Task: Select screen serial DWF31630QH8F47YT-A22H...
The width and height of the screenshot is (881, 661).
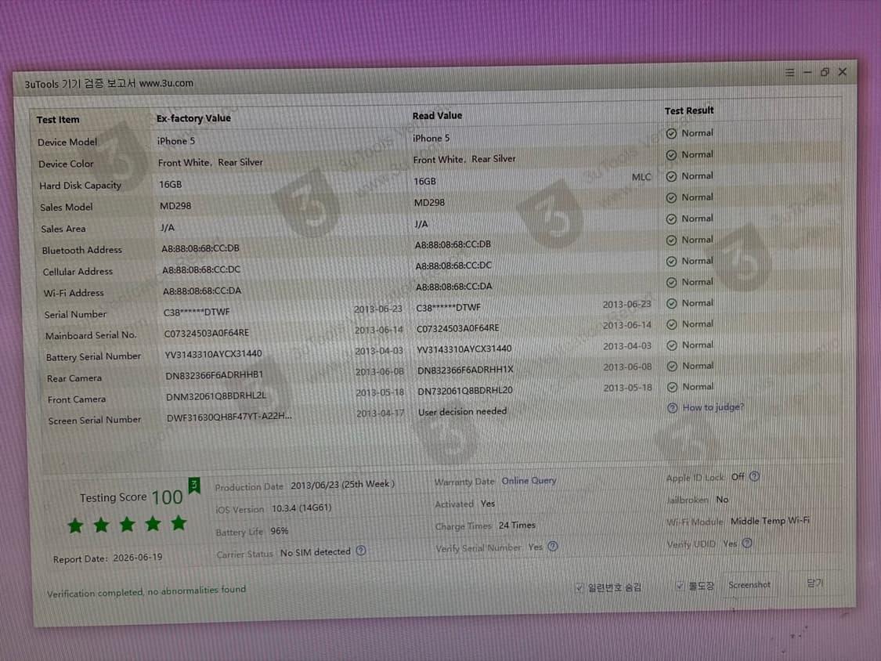Action: click(x=229, y=417)
